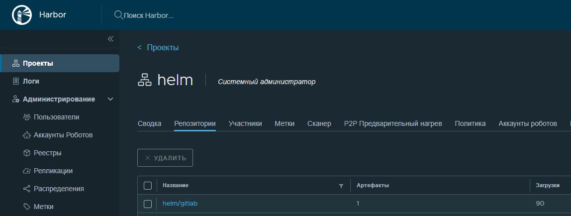This screenshot has height=216, width=571.
Task: Open the helm/gitlab repository link
Action: 180,204
